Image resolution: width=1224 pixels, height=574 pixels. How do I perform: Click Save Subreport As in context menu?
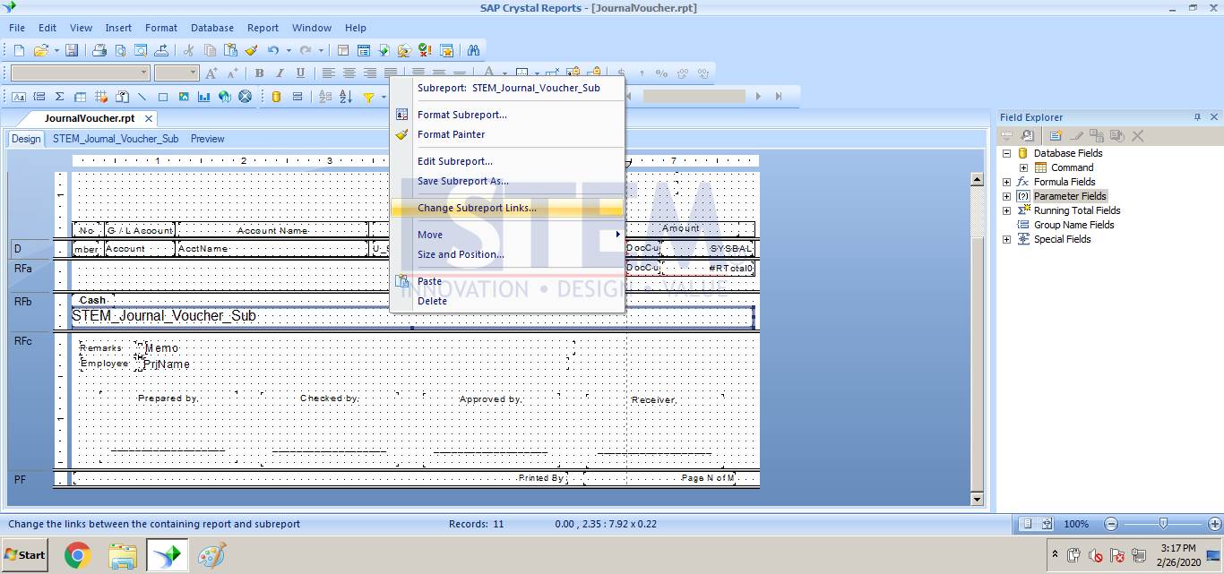tap(507, 181)
